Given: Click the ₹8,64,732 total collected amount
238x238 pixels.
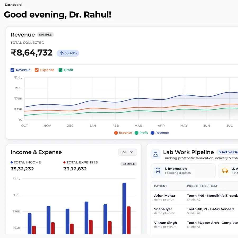Looking at the screenshot, I should tap(31, 53).
